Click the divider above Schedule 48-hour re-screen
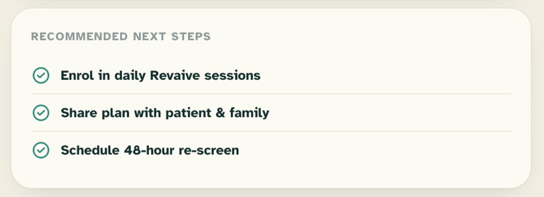 click(x=271, y=131)
